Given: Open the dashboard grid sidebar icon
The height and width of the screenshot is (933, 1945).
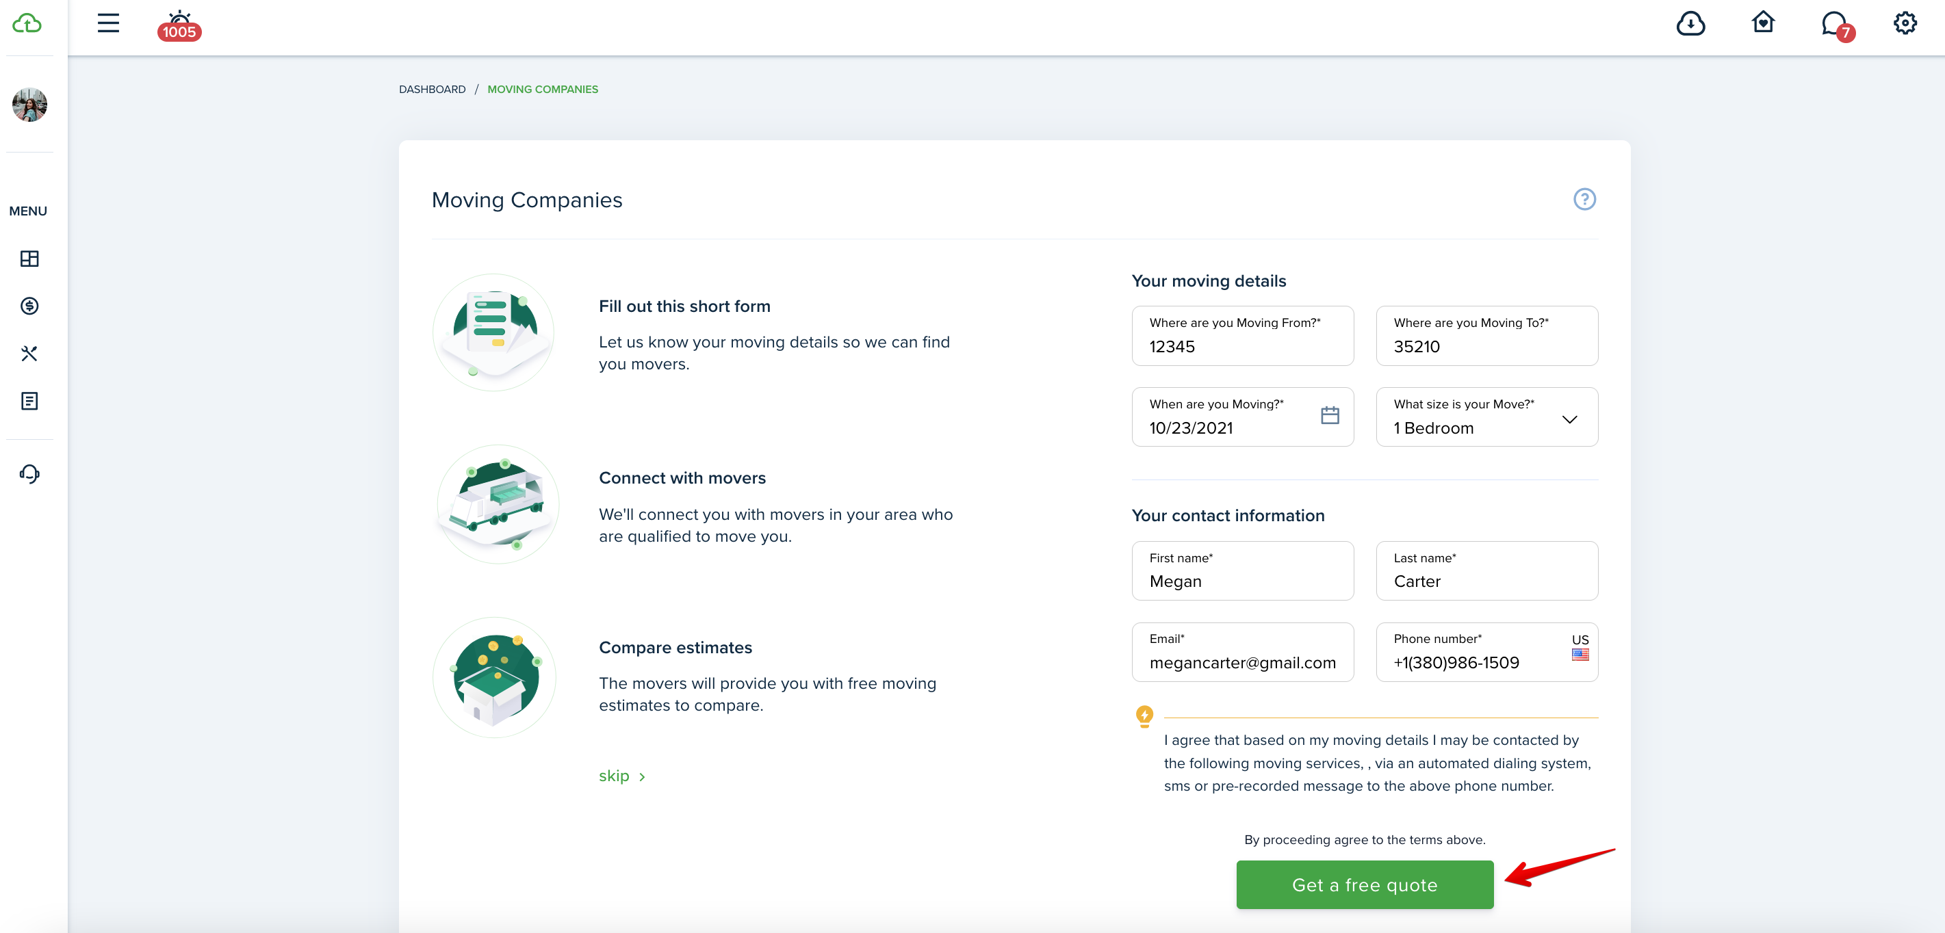Looking at the screenshot, I should (29, 259).
